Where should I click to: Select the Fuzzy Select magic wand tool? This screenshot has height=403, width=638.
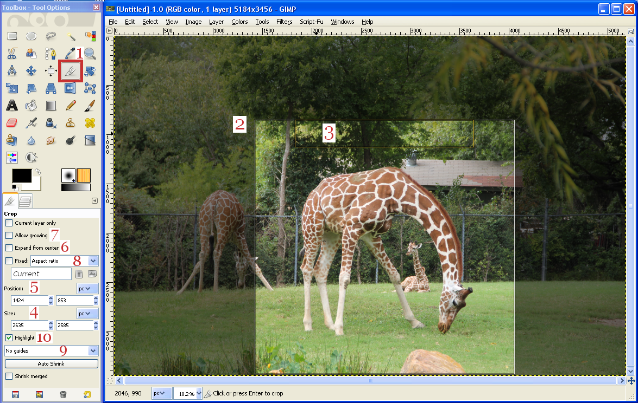70,36
